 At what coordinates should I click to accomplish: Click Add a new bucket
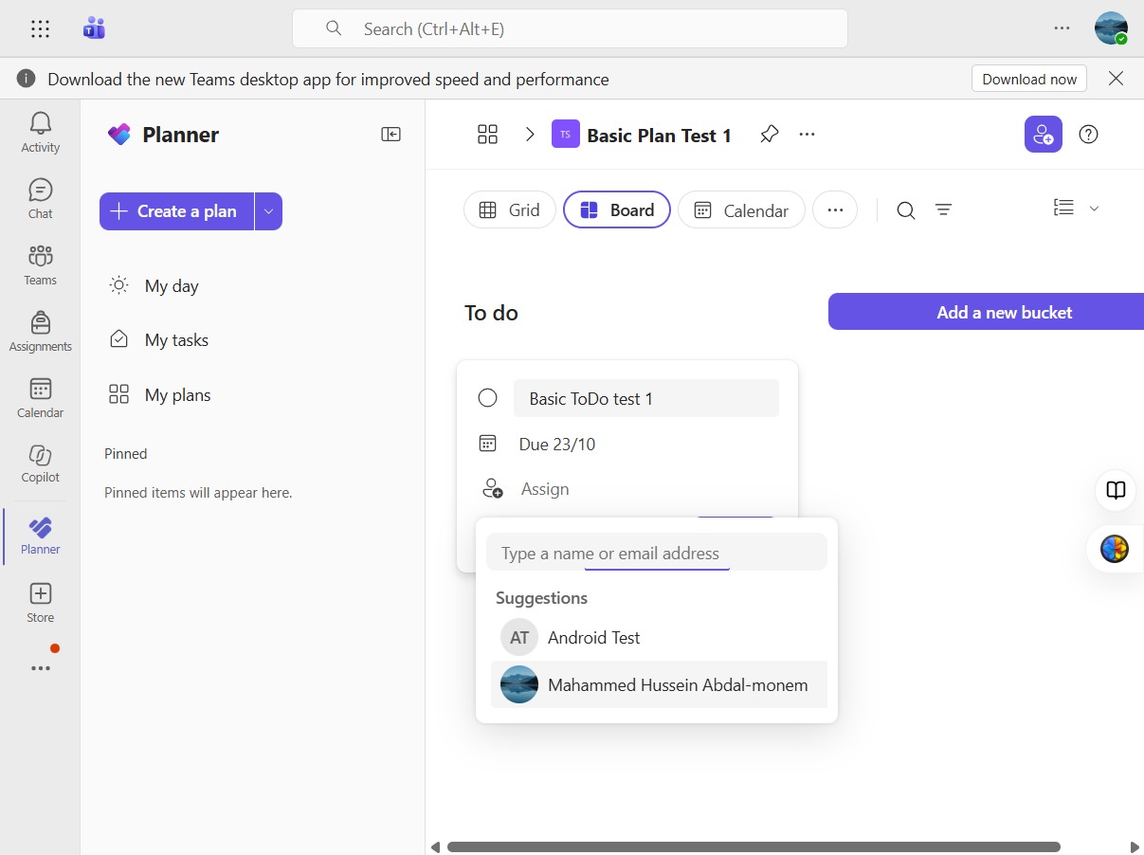point(987,312)
